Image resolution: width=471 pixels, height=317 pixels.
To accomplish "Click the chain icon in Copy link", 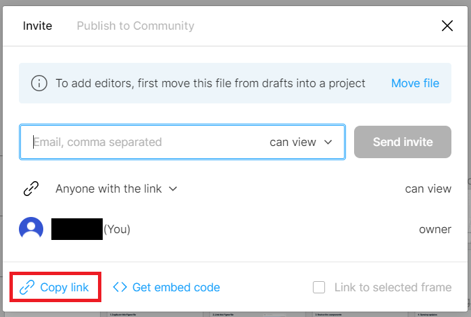I will point(27,287).
